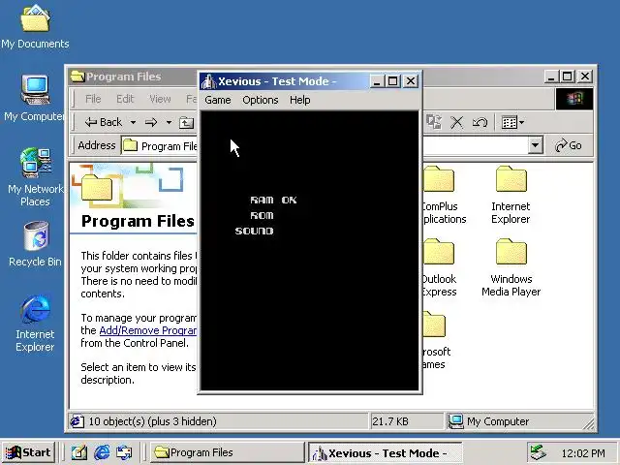Click the Program Files title bar folder icon

77,77
